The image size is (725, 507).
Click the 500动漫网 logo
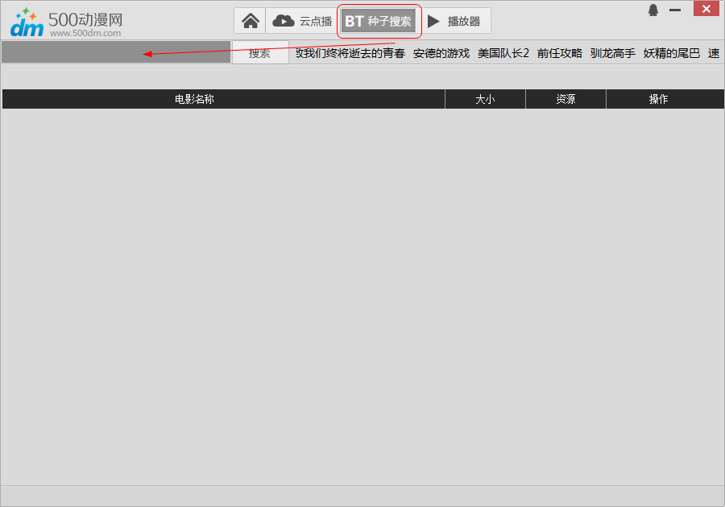[x=66, y=23]
